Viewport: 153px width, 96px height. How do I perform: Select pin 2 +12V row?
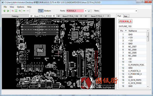pos(133,37)
